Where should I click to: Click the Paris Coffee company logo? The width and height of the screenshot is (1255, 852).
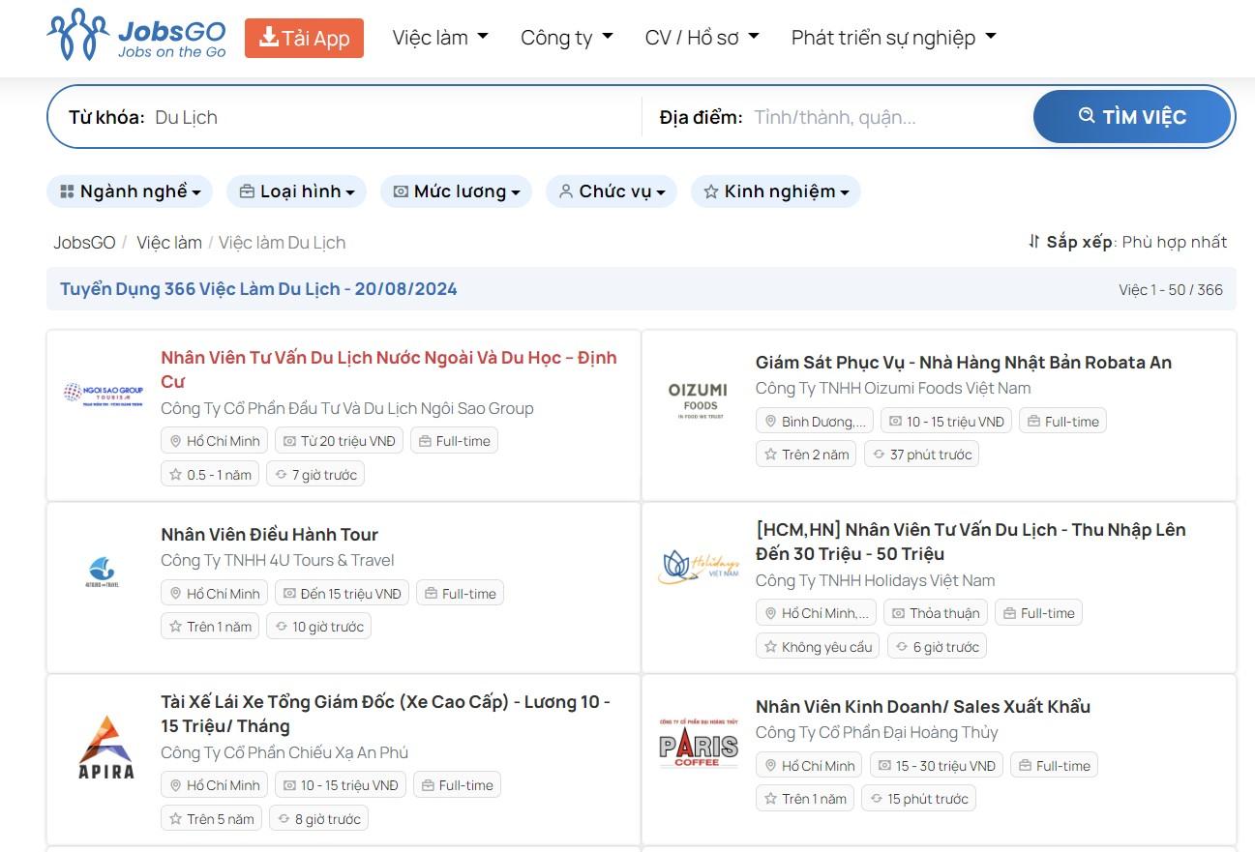(x=698, y=745)
